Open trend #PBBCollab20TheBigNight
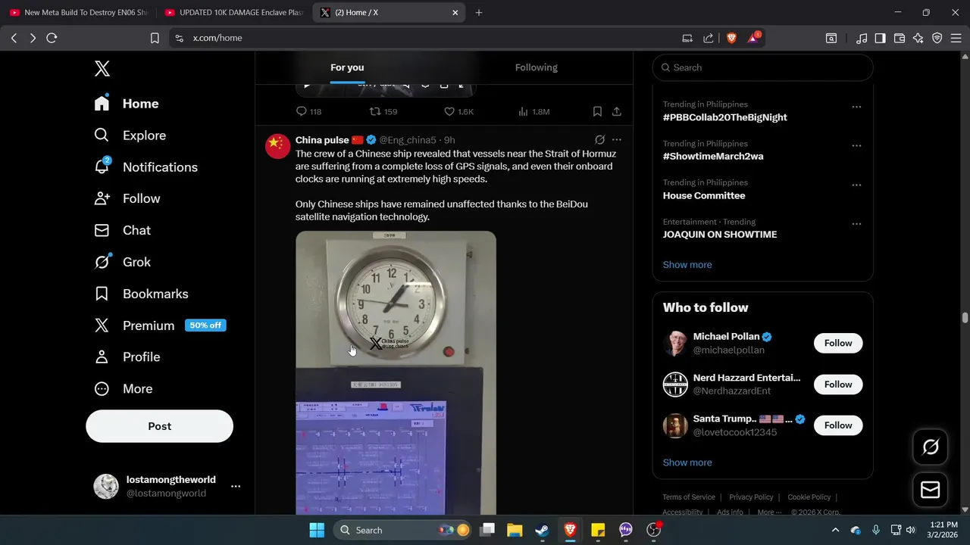This screenshot has width=970, height=545. [724, 117]
